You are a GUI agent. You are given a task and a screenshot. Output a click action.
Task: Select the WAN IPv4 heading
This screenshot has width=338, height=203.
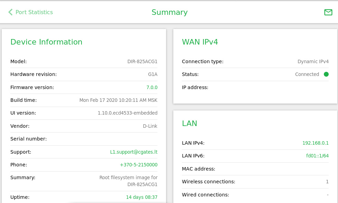[200, 42]
